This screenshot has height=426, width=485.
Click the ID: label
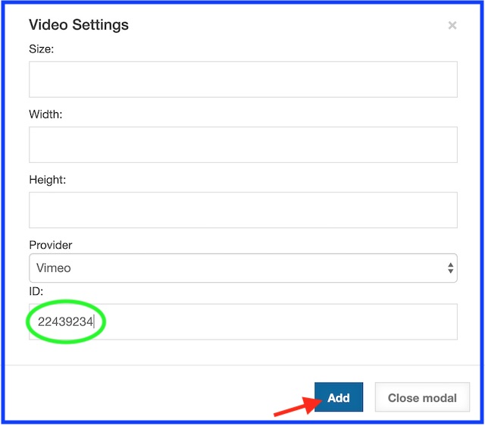coord(36,292)
